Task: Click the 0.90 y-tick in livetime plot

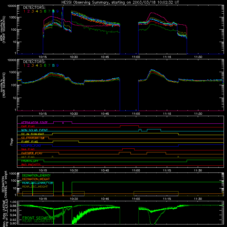Action: coord(13,224)
